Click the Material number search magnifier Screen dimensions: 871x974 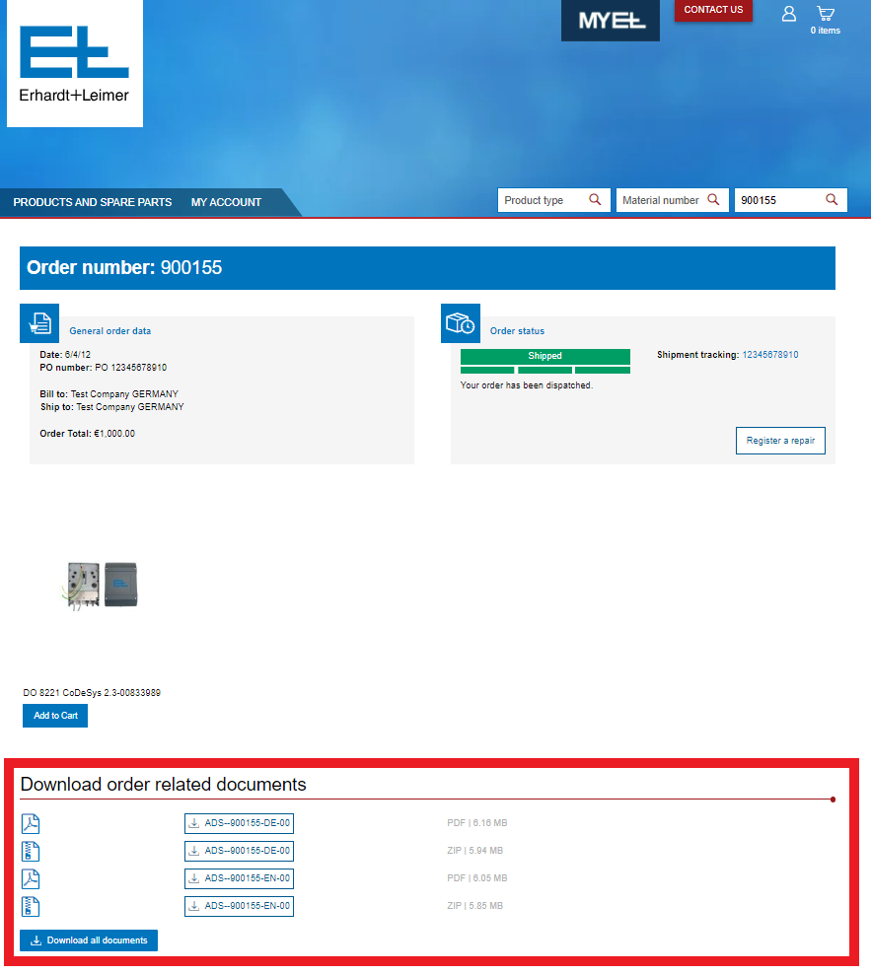[712, 200]
